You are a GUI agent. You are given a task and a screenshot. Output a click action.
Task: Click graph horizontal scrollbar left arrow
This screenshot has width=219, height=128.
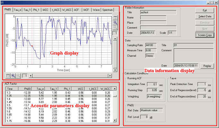click(31, 76)
